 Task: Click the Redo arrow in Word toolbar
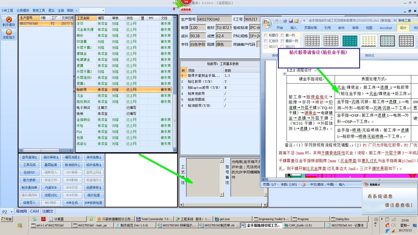[285, 21]
